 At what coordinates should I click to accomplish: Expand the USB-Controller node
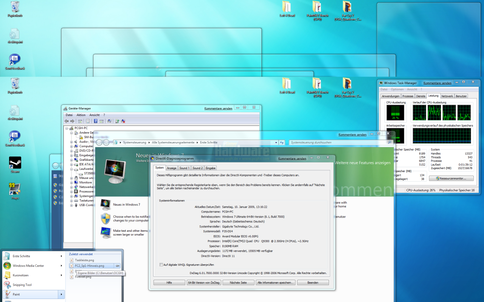71,205
